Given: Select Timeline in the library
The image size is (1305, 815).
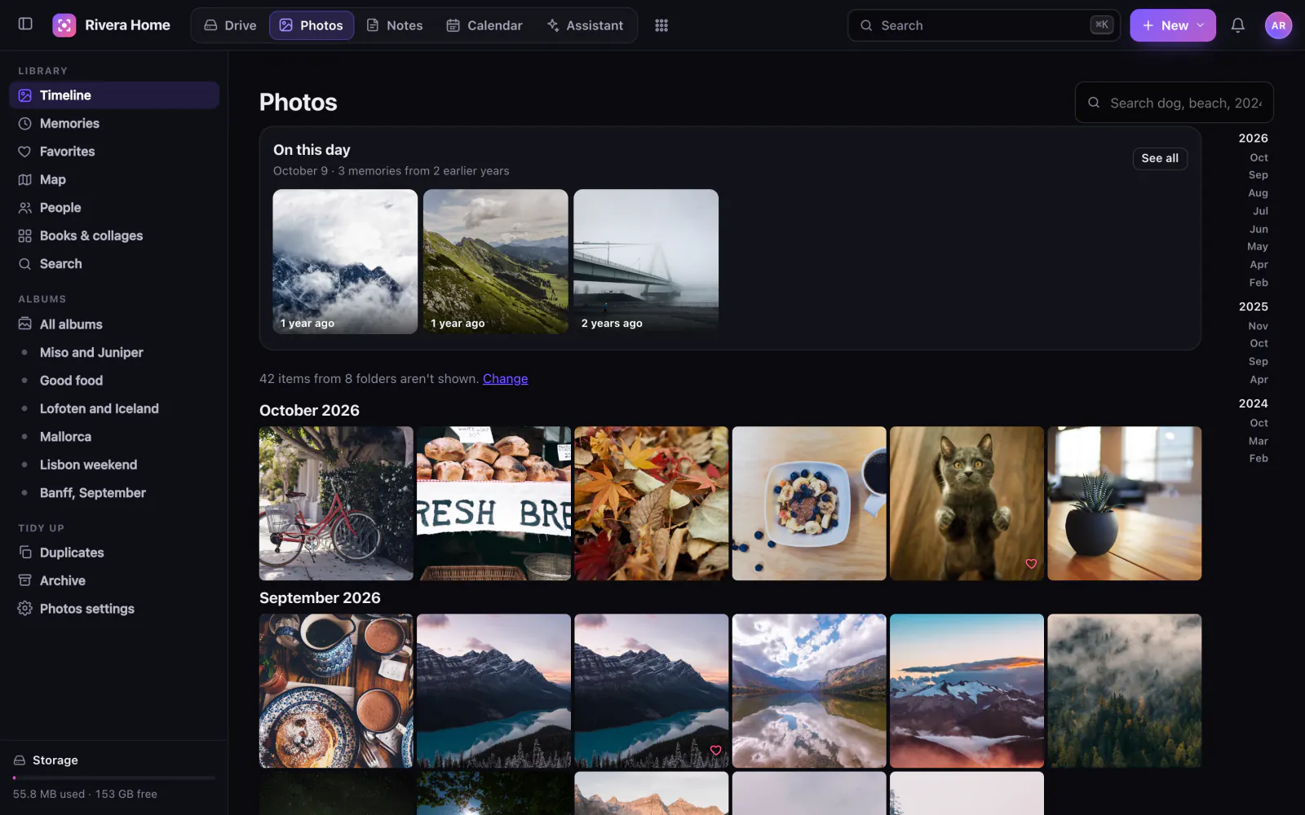Looking at the screenshot, I should [114, 95].
